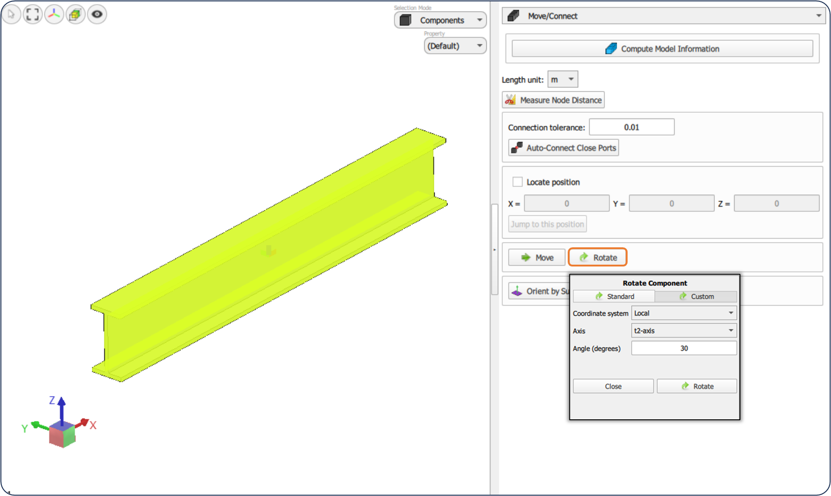Click the Y position input field
The height and width of the screenshot is (496, 831).
[x=672, y=204]
